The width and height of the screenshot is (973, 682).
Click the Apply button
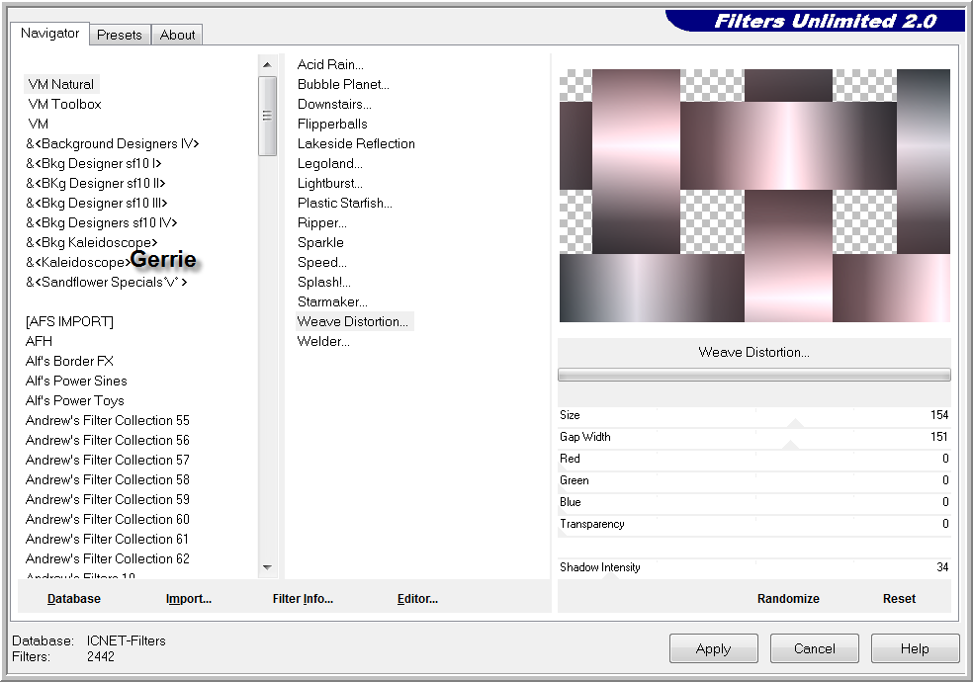(713, 649)
